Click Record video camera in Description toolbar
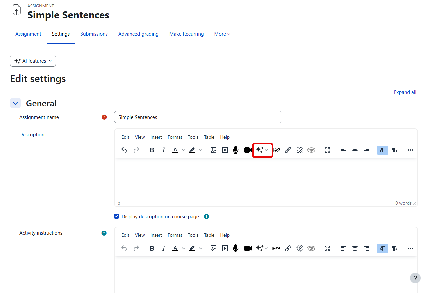This screenshot has height=293, width=424. click(248, 150)
